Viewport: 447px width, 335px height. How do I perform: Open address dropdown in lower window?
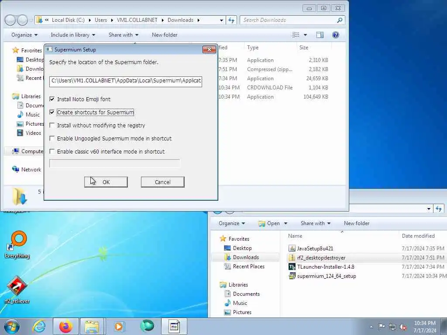pos(429,209)
